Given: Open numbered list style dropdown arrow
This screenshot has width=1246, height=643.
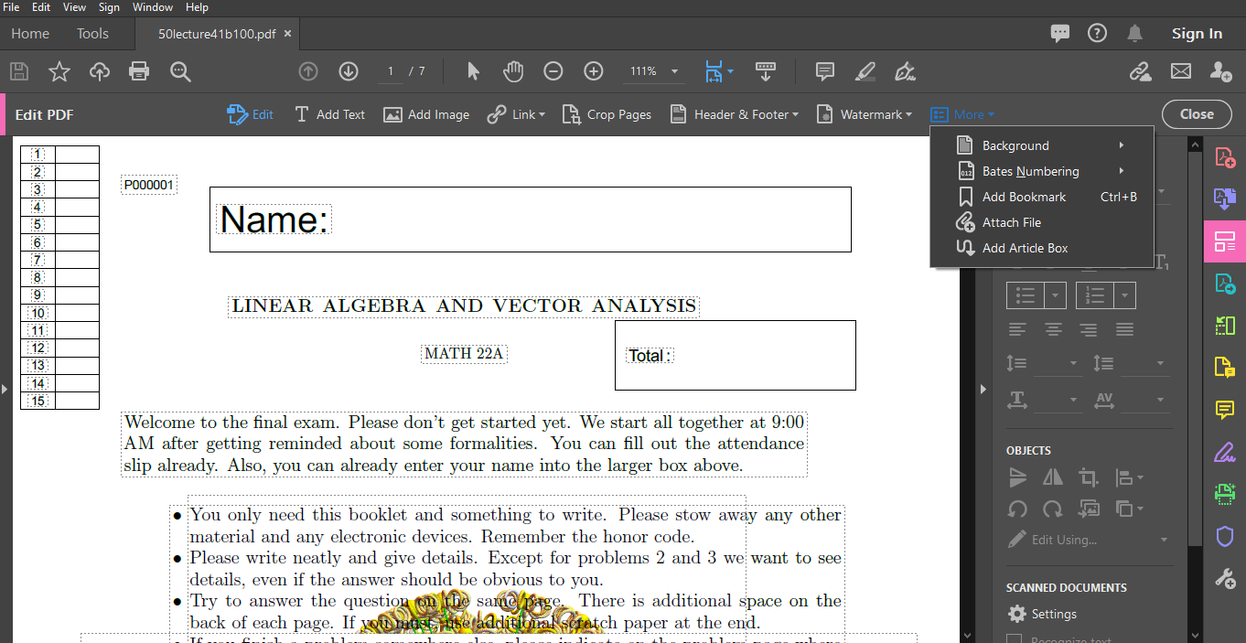Looking at the screenshot, I should pyautogui.click(x=1125, y=295).
